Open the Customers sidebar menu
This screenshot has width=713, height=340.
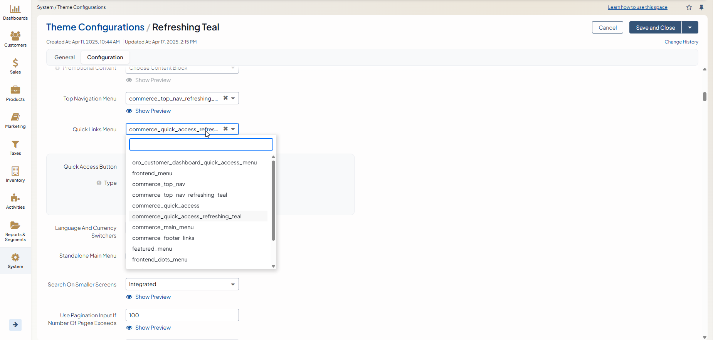(x=15, y=40)
